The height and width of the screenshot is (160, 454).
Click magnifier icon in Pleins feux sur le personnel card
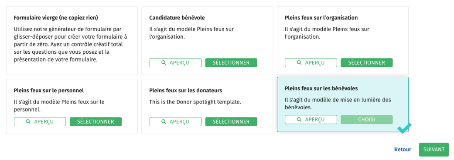click(28, 122)
